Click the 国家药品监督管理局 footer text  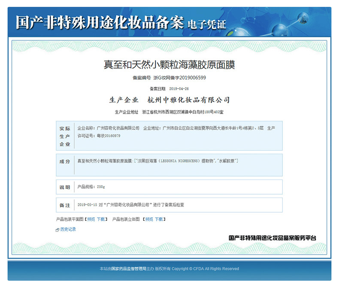click(129, 269)
